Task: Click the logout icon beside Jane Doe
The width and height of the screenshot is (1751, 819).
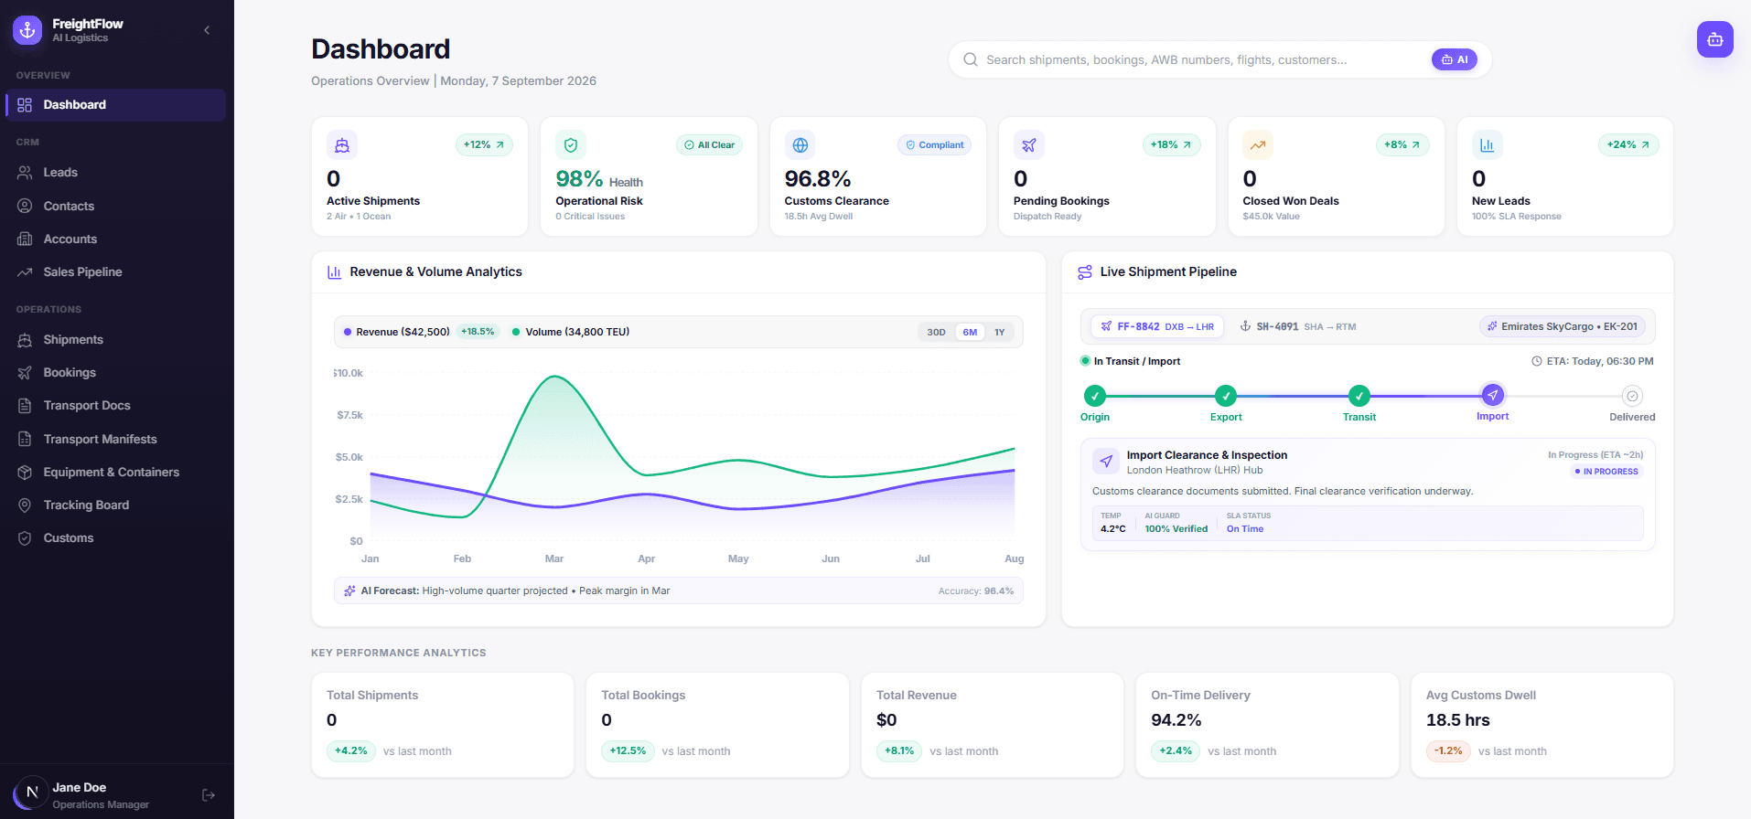Action: (209, 795)
